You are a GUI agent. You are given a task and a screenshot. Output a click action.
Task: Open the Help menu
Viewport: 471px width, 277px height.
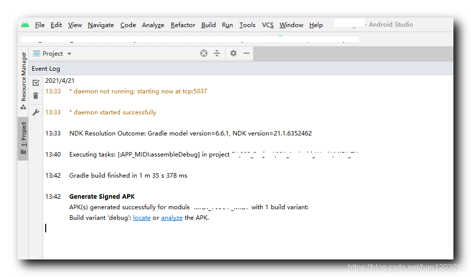coord(316,25)
